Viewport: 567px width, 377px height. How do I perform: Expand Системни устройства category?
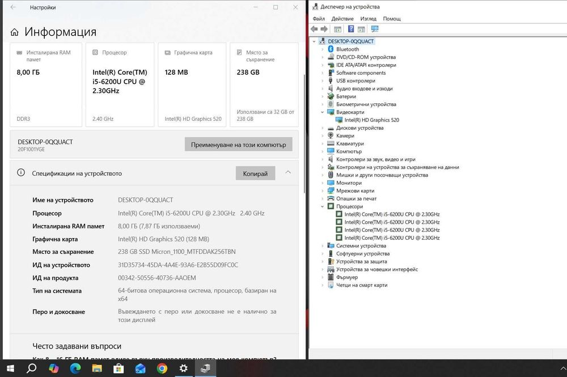tap(322, 246)
